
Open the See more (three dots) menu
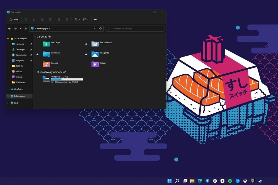click(96, 19)
